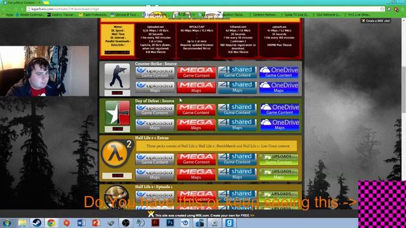Open the webcam app in the taskbar
The image size is (406, 228).
tap(214, 223)
